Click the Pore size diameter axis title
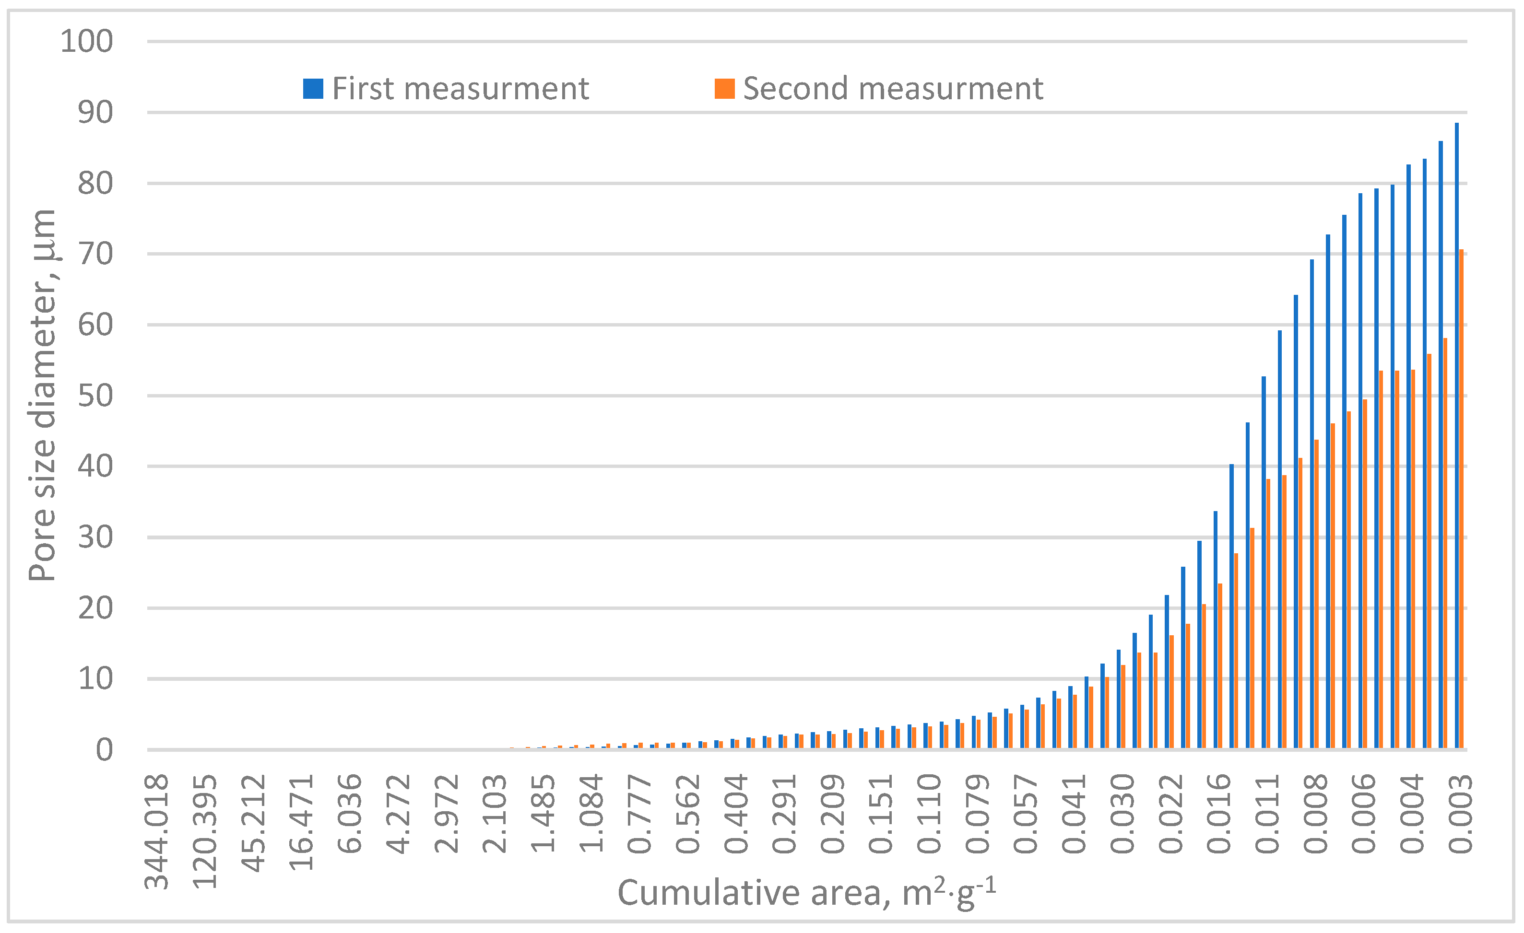 tap(43, 395)
